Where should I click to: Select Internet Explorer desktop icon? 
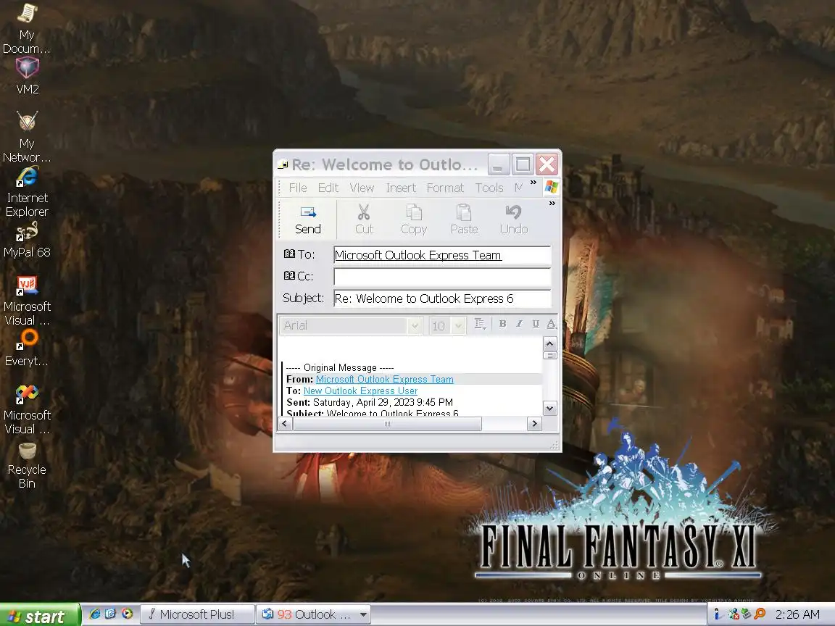[x=27, y=192]
